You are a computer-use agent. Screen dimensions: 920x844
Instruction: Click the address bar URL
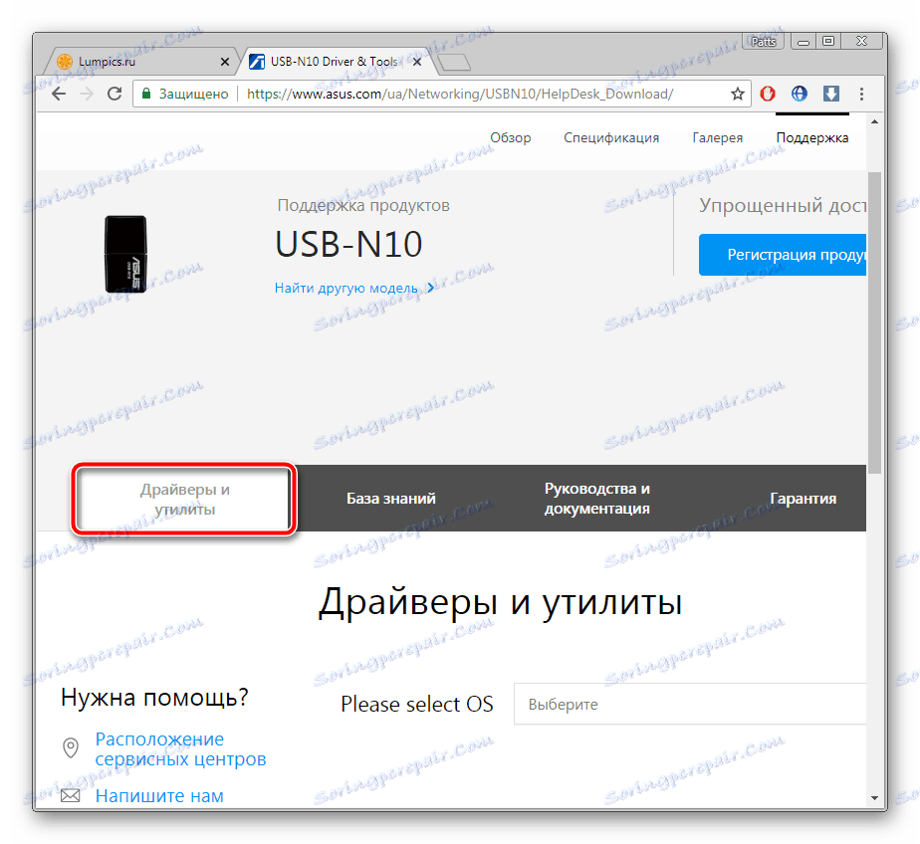459,94
